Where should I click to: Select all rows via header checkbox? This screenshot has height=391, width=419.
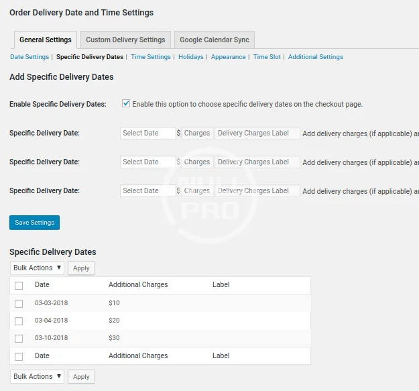tap(19, 285)
